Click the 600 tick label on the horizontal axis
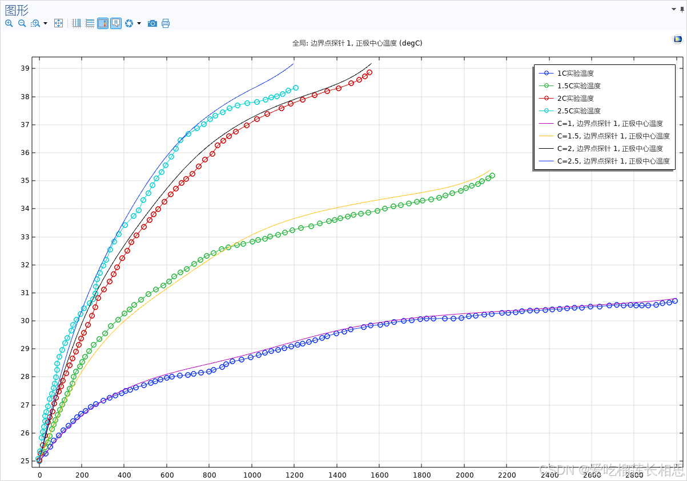 [167, 475]
